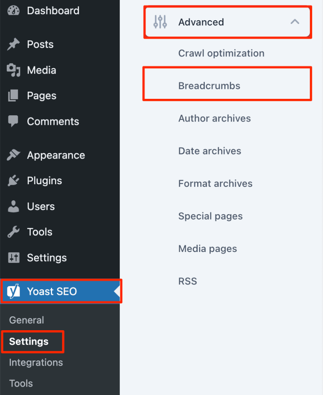Select the Plugins plug icon
The width and height of the screenshot is (323, 395).
tap(13, 180)
